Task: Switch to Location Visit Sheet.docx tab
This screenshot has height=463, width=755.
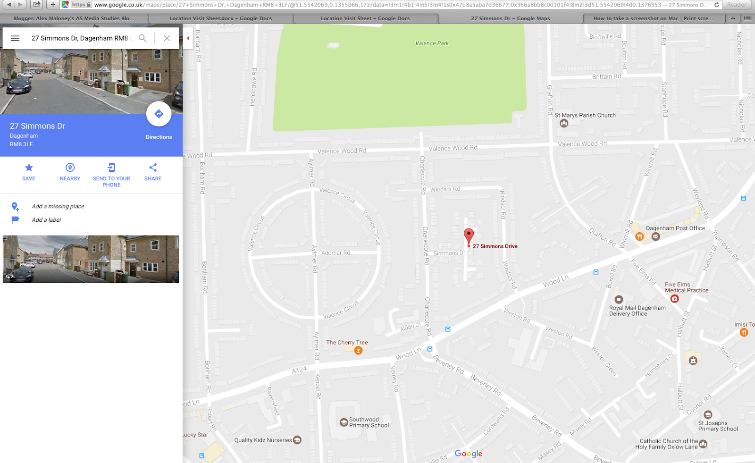Action: 221,18
